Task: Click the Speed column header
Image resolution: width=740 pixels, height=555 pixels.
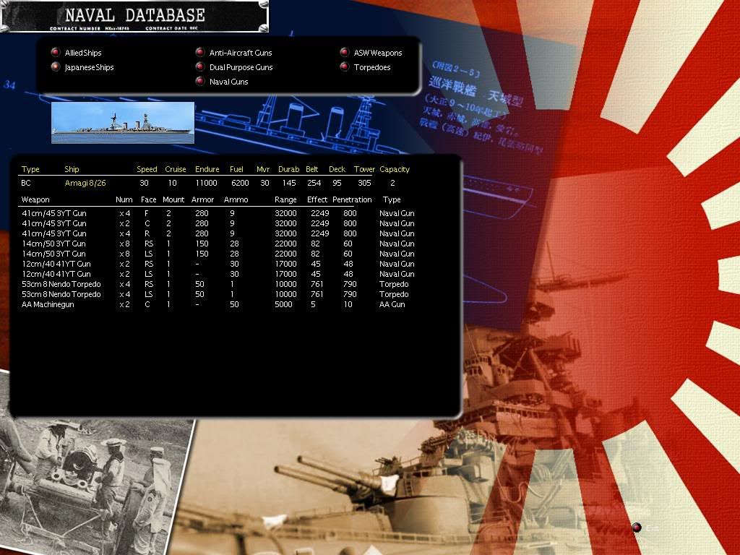Action: (147, 169)
